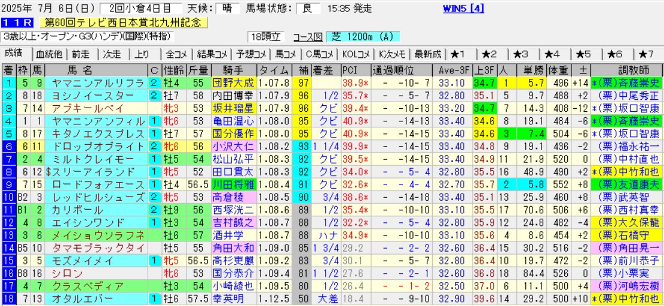The image size is (664, 306).
Task: Switch to the KOLコメ tab
Action: [x=355, y=54]
